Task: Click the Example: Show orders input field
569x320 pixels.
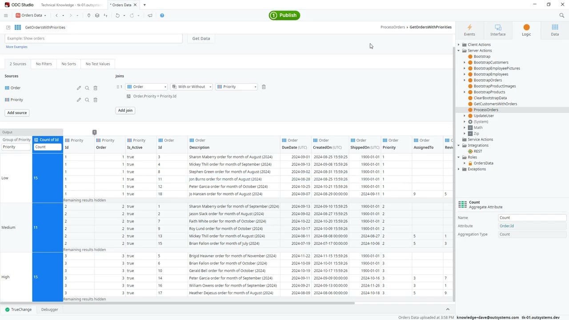Action: tap(93, 39)
